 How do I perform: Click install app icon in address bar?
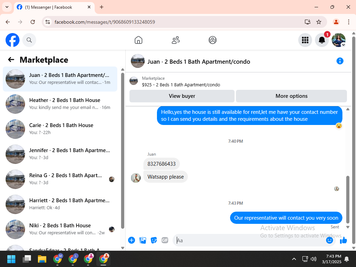(307, 22)
